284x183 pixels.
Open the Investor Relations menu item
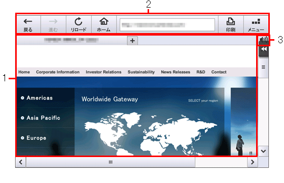click(x=103, y=72)
